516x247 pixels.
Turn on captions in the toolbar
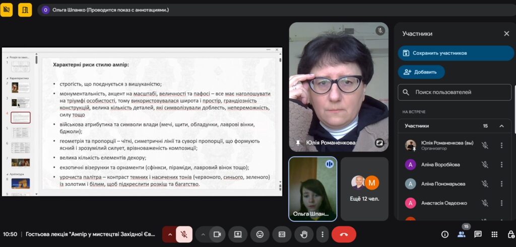pyautogui.click(x=282, y=234)
